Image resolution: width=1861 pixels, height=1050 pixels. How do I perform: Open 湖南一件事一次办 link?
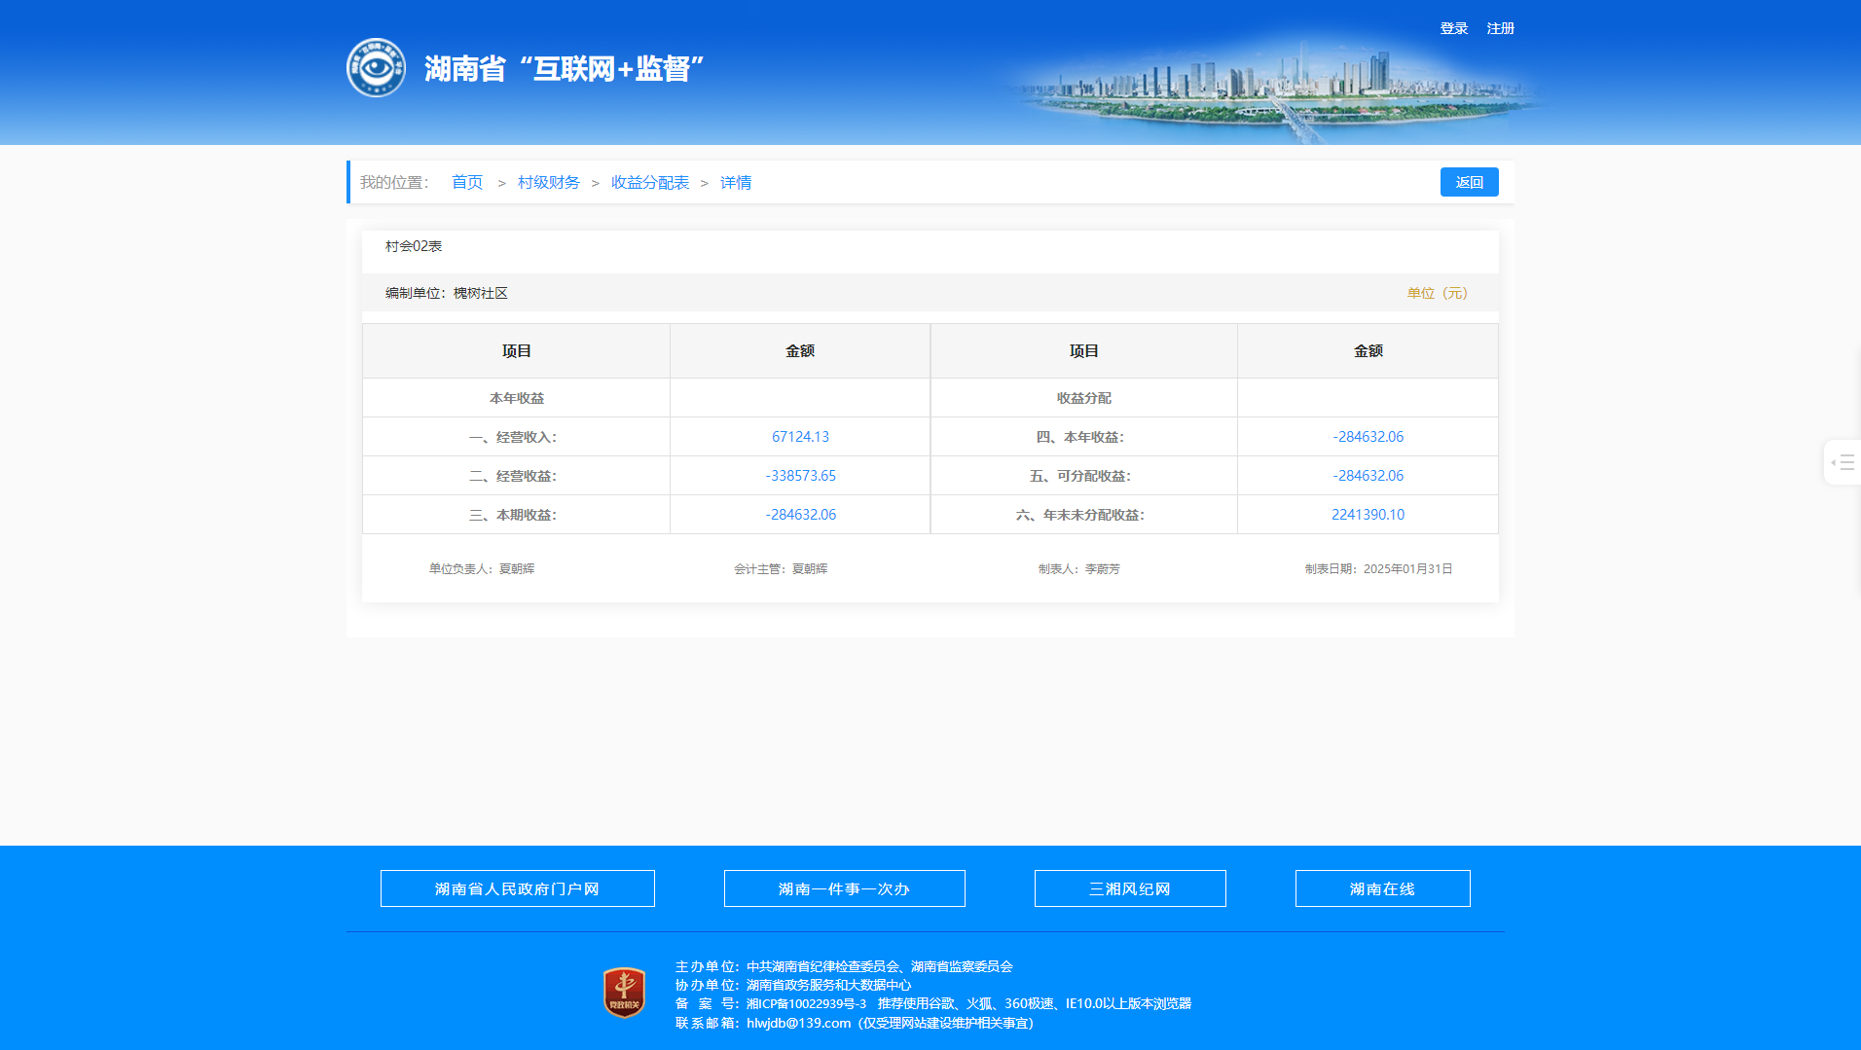click(845, 888)
